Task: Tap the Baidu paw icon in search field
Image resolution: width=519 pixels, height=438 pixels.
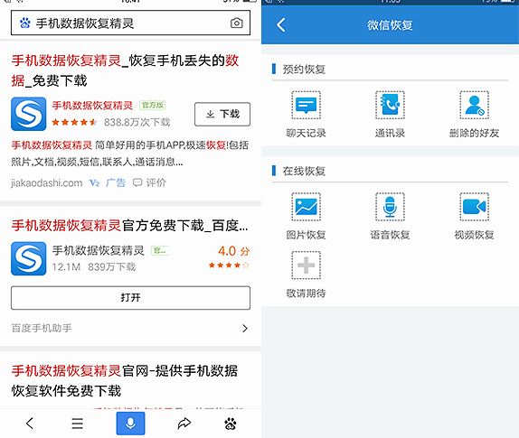Action: click(x=24, y=23)
